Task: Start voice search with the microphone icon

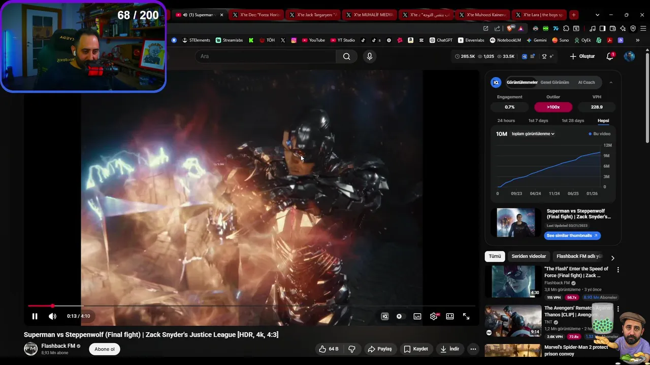Action: [370, 56]
